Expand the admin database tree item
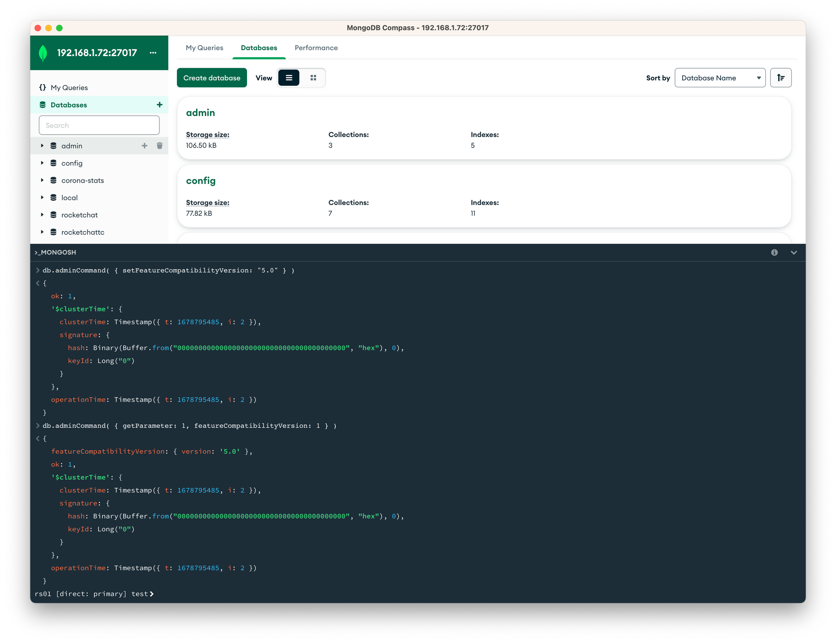836x643 pixels. click(43, 145)
